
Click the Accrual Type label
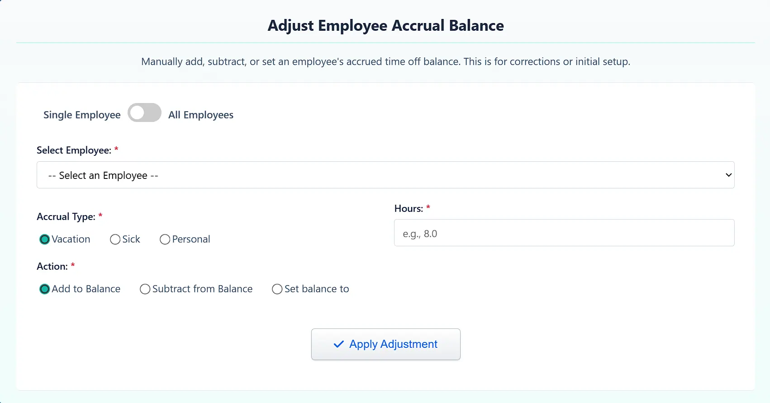[66, 216]
